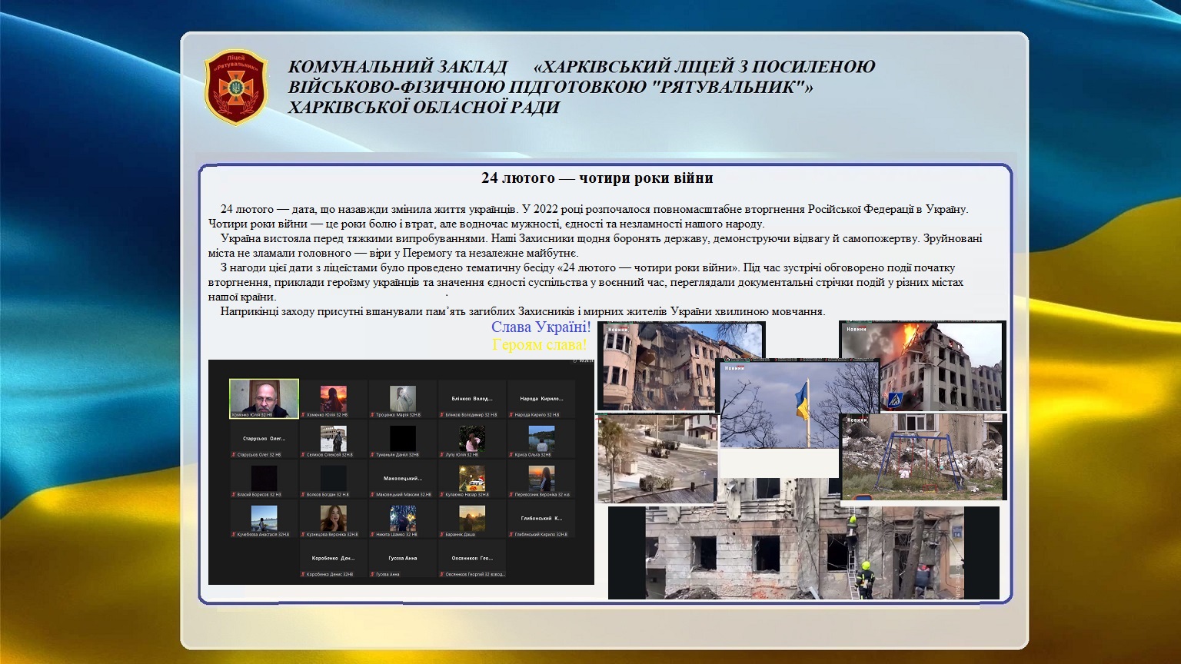
Task: Open the firefighters on ladder photo
Action: click(x=803, y=552)
